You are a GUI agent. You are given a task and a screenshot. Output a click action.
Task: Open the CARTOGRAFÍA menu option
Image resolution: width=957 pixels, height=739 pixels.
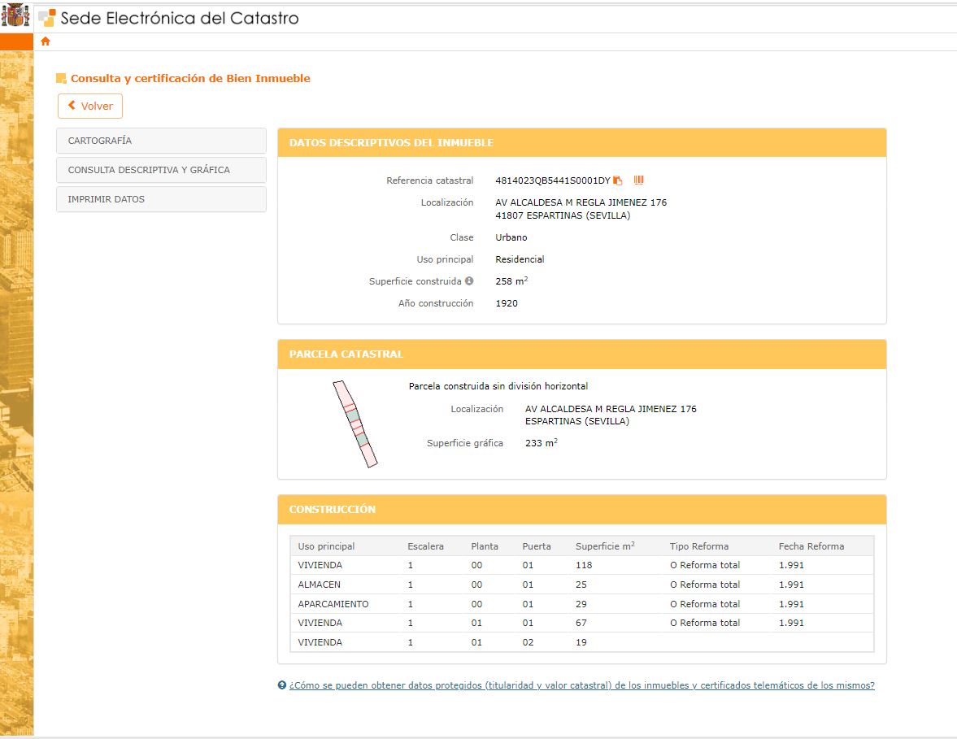click(x=161, y=141)
